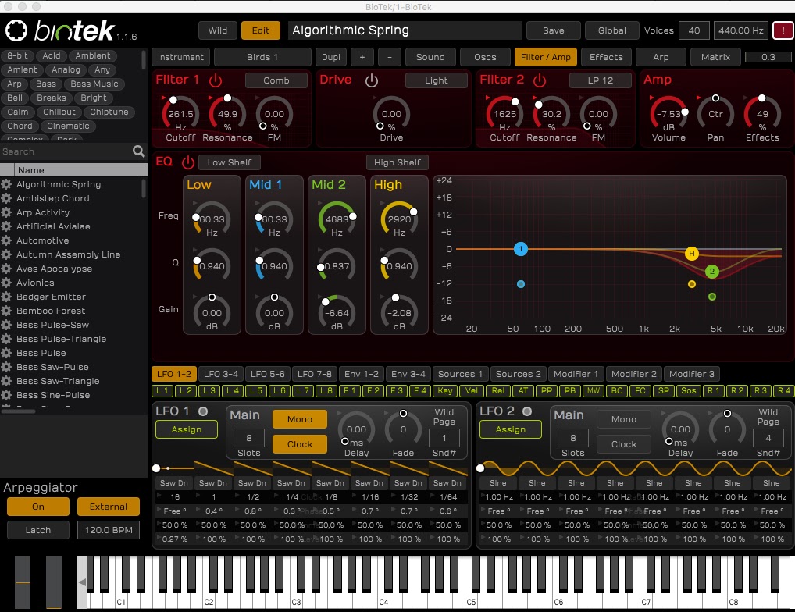This screenshot has width=795, height=612.
Task: Toggle LFO 2 Clock button
Action: [x=624, y=444]
